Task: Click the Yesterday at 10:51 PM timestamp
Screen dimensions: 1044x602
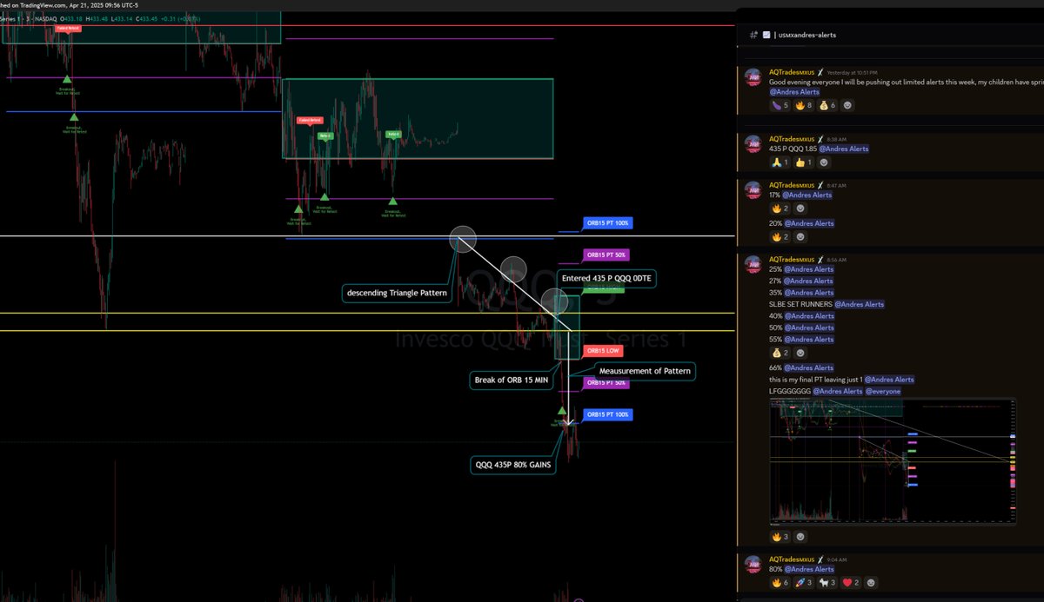Action: (x=851, y=72)
